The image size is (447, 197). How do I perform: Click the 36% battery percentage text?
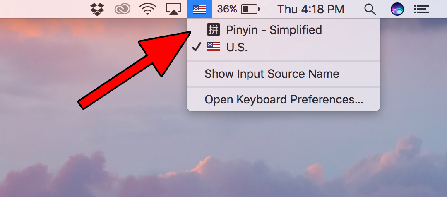coord(227,9)
